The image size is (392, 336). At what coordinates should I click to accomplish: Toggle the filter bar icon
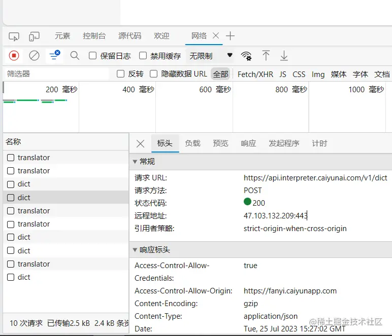pyautogui.click(x=54, y=55)
